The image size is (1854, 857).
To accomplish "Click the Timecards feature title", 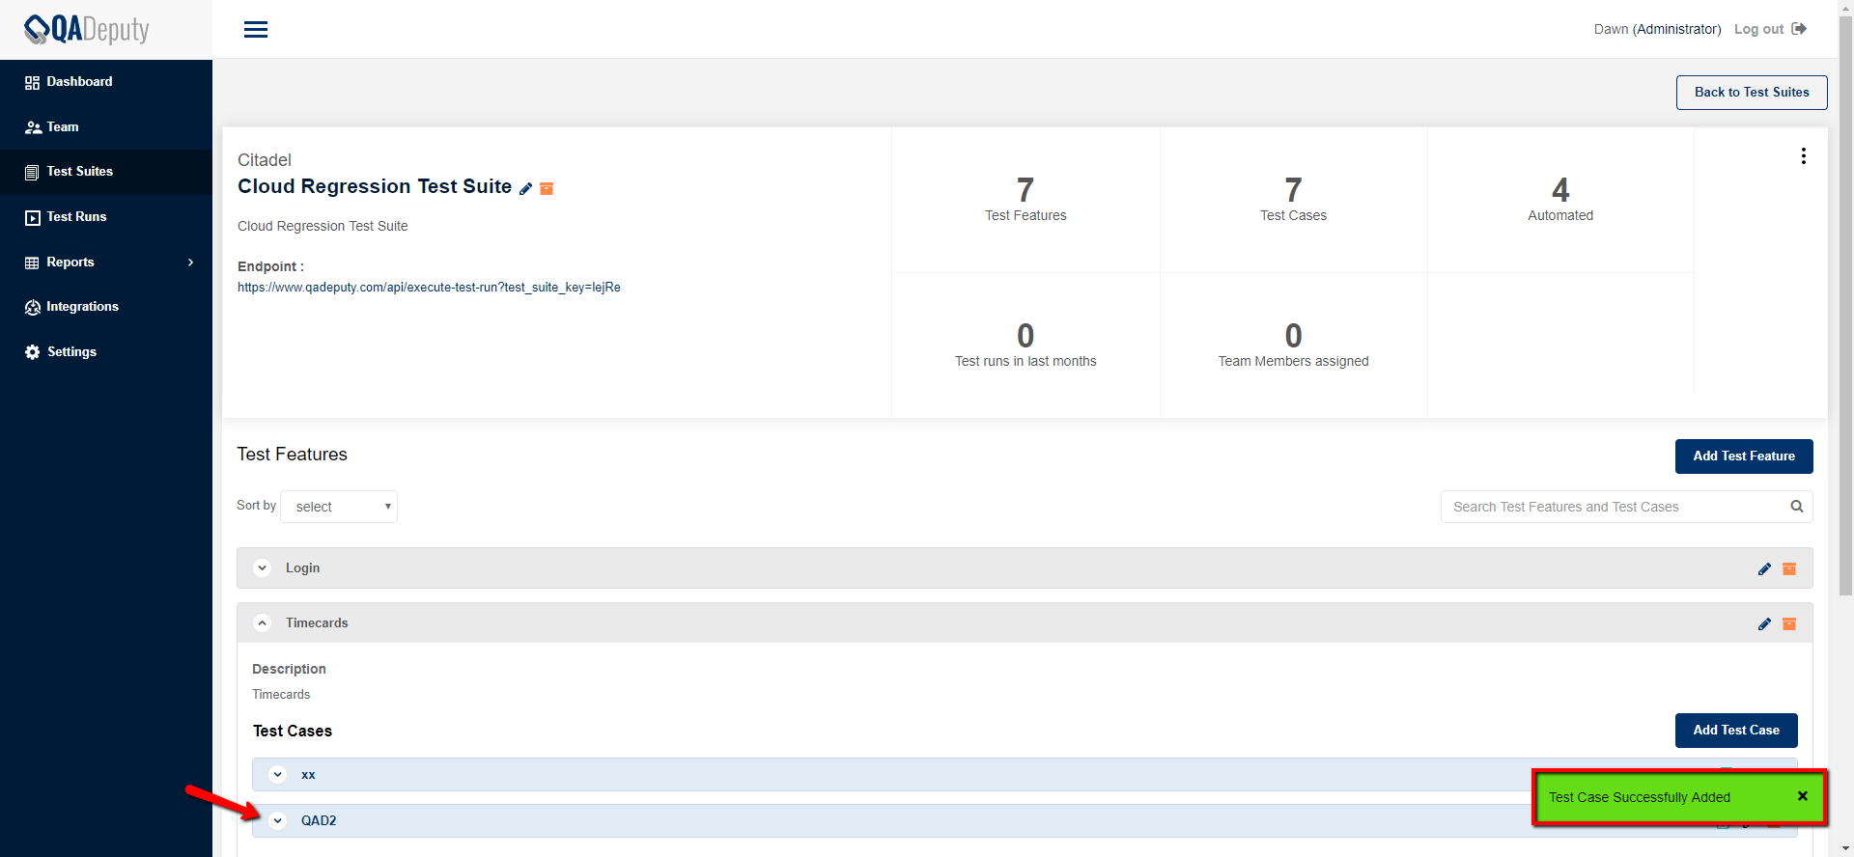I will [317, 623].
